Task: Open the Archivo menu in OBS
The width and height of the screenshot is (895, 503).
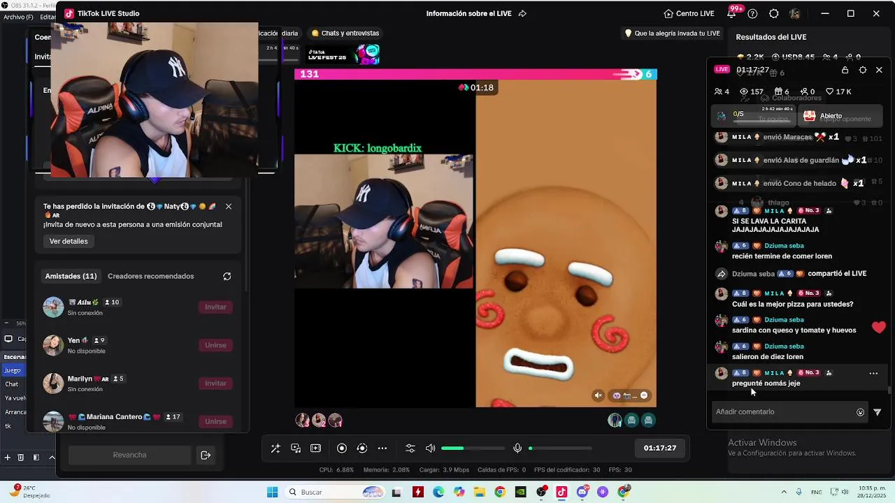Action: [17, 17]
